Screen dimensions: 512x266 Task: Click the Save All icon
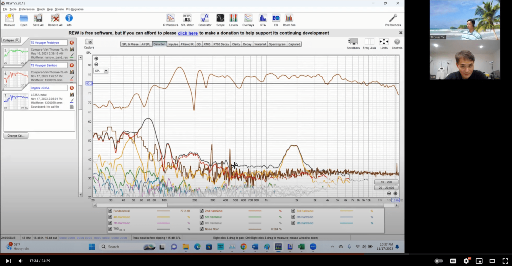coord(38,20)
